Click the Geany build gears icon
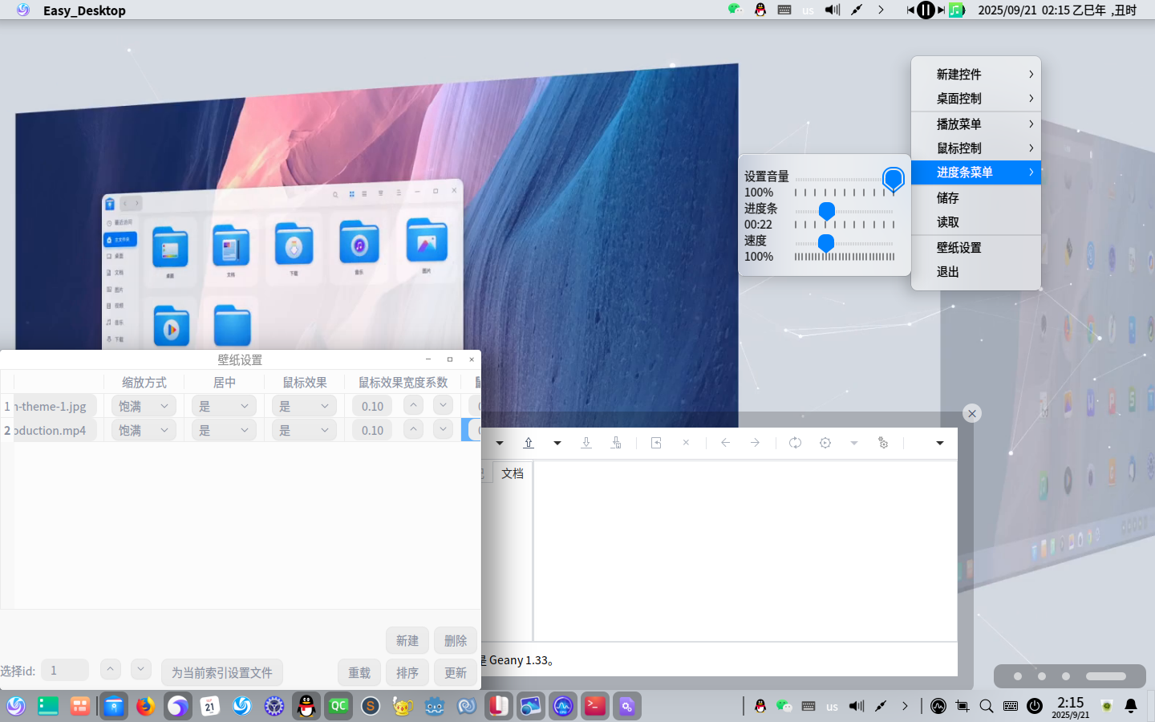Viewport: 1155px width, 722px height. [x=883, y=443]
